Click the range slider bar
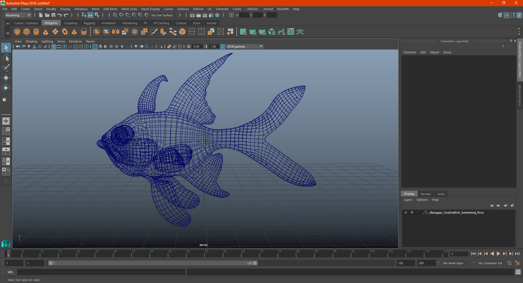The image size is (523, 283). coord(153,263)
